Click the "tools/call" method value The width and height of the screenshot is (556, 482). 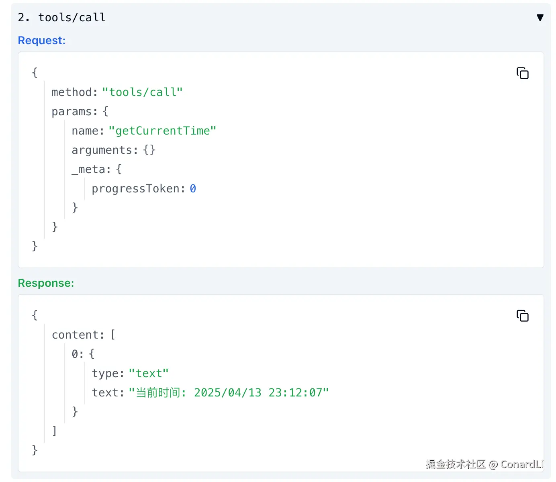coord(142,92)
